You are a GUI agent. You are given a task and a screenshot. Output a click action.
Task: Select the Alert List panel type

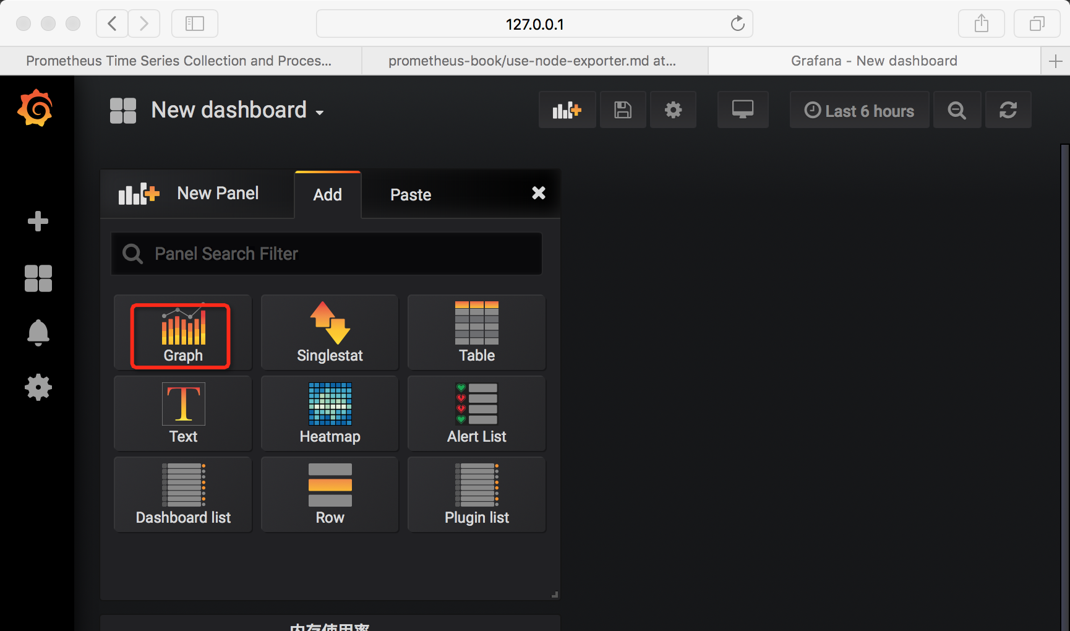click(x=476, y=413)
